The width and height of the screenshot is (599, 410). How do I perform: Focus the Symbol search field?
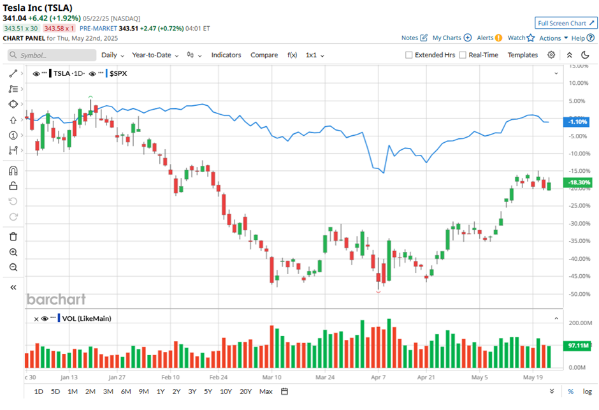click(x=52, y=55)
